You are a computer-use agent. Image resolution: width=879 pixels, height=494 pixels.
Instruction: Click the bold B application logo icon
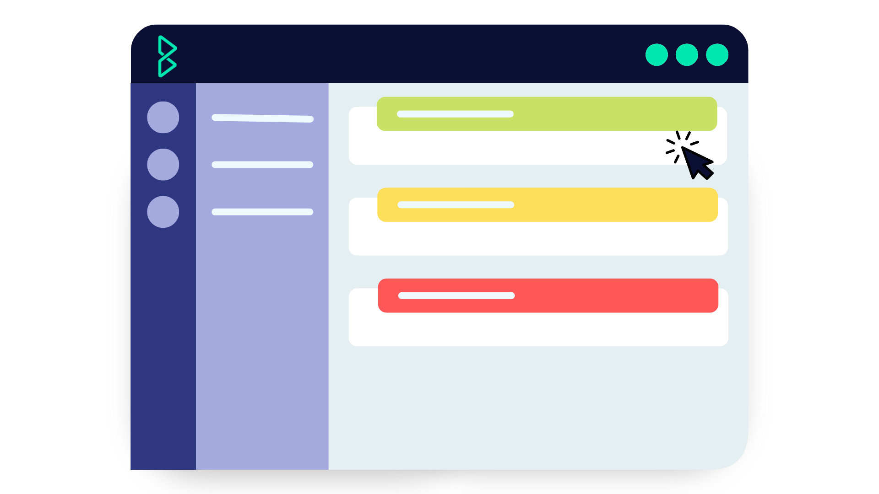click(167, 55)
